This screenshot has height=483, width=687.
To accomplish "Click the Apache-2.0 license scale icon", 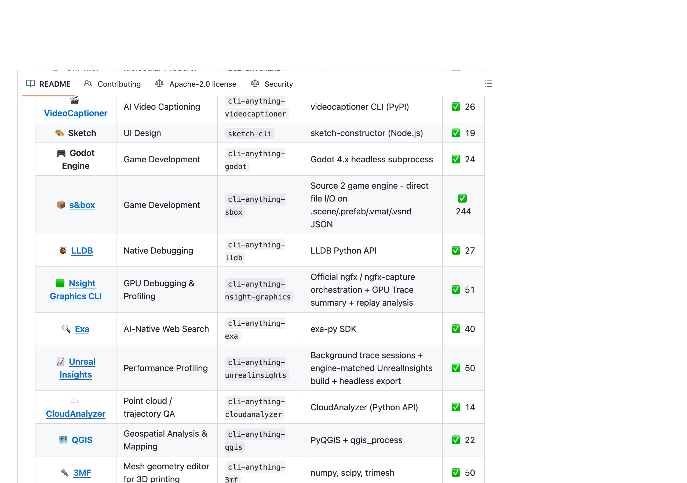I will [159, 83].
